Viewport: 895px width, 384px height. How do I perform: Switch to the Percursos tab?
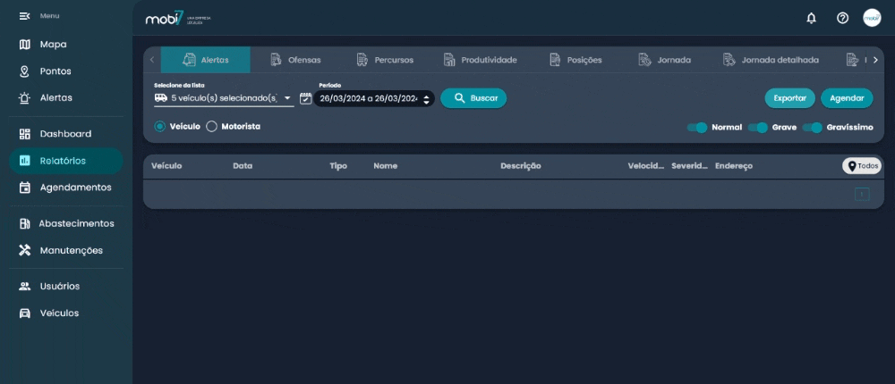(385, 60)
